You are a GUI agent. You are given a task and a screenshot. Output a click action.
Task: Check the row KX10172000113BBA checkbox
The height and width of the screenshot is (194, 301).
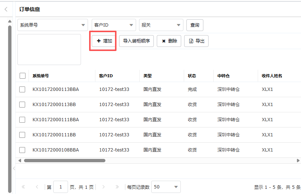pyautogui.click(x=22, y=89)
